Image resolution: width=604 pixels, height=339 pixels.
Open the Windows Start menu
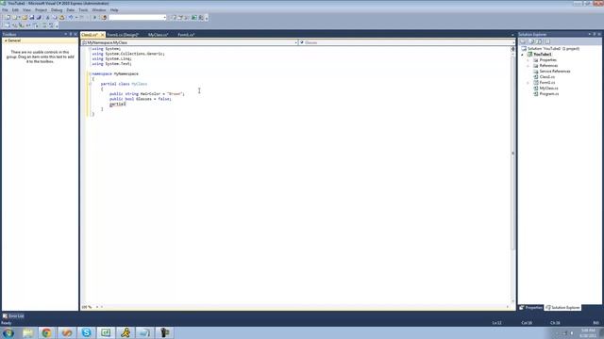8,332
